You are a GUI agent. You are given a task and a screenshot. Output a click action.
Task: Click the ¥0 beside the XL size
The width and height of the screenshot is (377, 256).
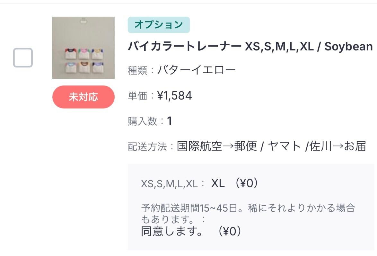point(246,183)
